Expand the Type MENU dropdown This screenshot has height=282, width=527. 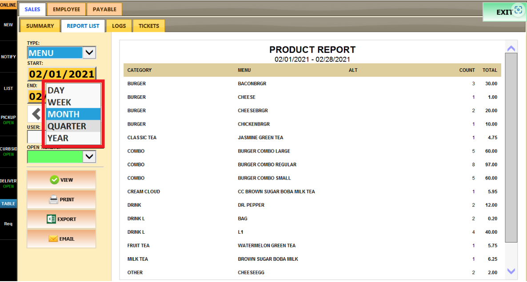89,53
